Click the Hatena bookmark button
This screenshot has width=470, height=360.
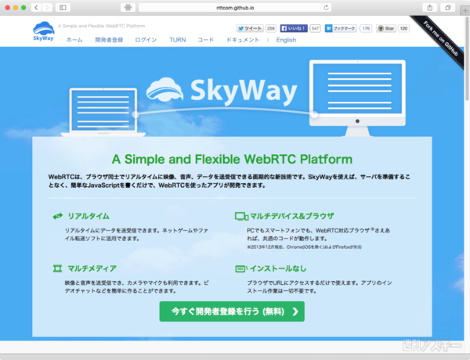tap(341, 28)
